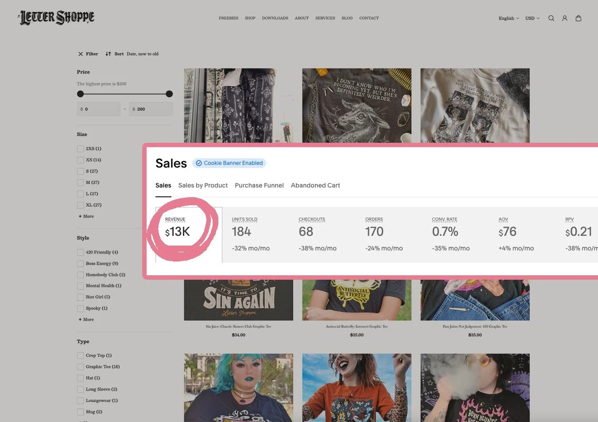
Task: Enable the Graphic Tee type checkbox
Action: tap(80, 367)
